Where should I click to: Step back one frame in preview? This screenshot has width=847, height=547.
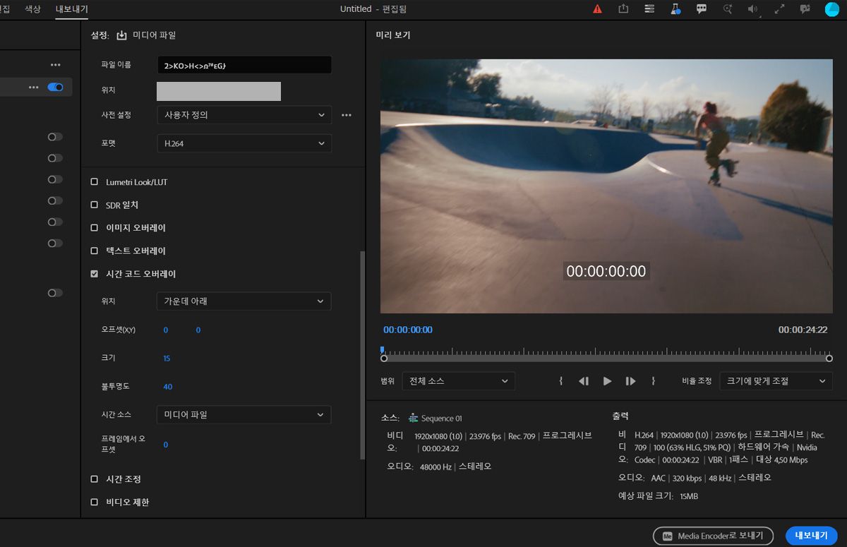tap(584, 381)
